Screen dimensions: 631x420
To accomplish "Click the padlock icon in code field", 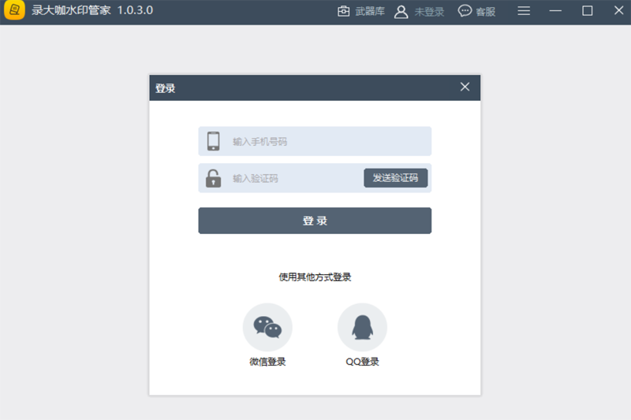I will point(213,178).
